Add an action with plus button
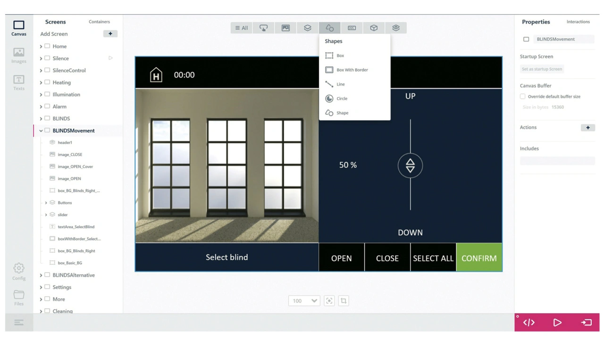The image size is (604, 340). [x=587, y=127]
